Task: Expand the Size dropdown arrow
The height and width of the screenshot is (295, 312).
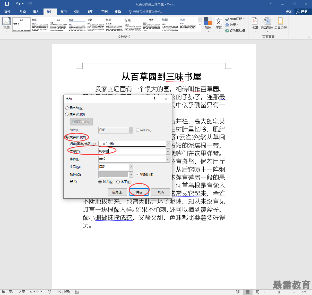Action: [131, 167]
